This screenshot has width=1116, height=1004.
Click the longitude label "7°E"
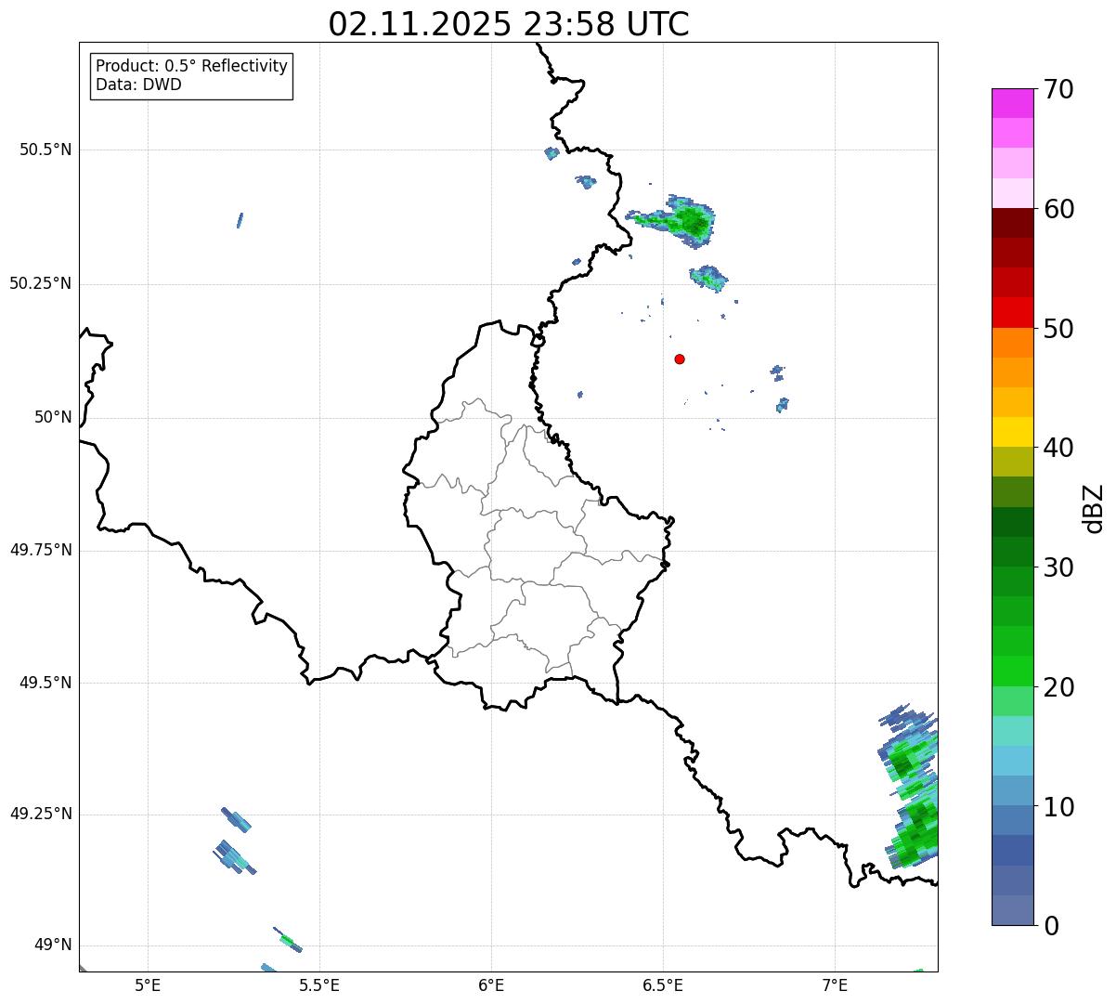pos(835,984)
